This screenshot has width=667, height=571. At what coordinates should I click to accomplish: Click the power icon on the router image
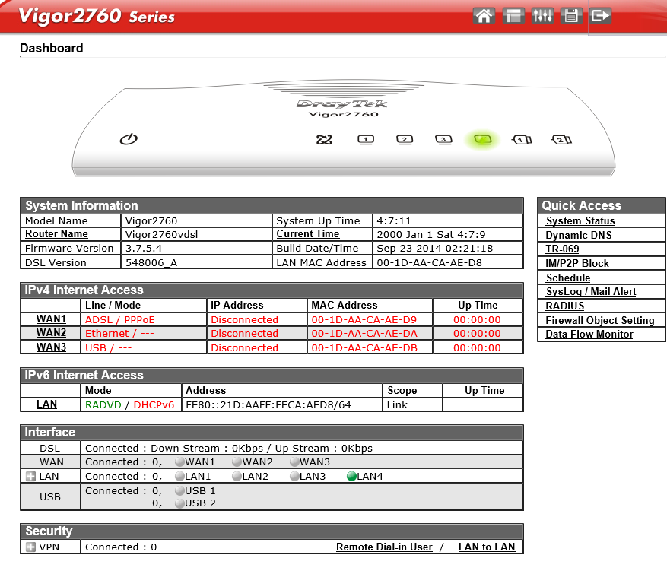pyautogui.click(x=129, y=139)
